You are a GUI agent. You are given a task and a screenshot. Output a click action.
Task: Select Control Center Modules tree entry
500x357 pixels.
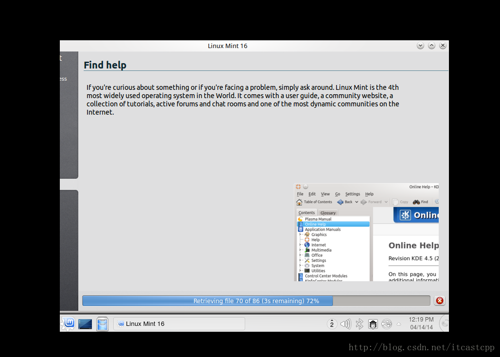click(x=326, y=276)
